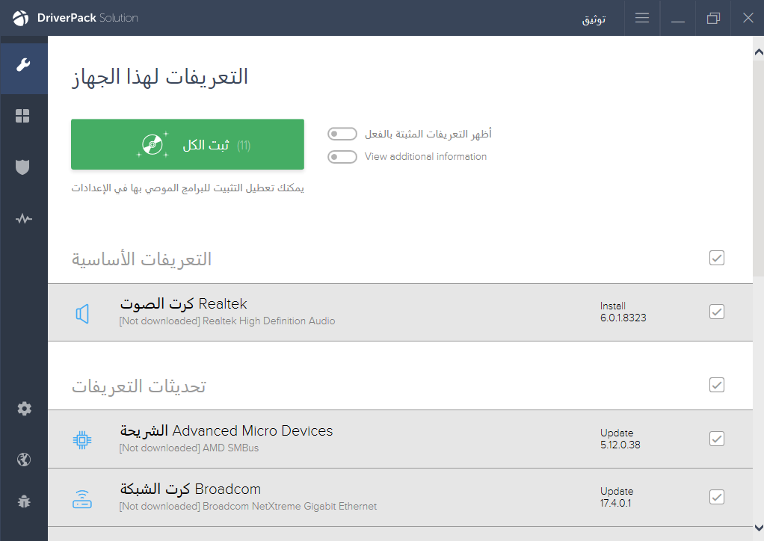Viewport: 764px width, 541px height.
Task: Select the Realtek sound card row title
Action: tap(184, 304)
